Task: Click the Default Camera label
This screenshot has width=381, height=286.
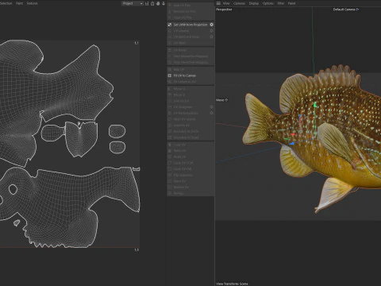Action: [x=344, y=10]
